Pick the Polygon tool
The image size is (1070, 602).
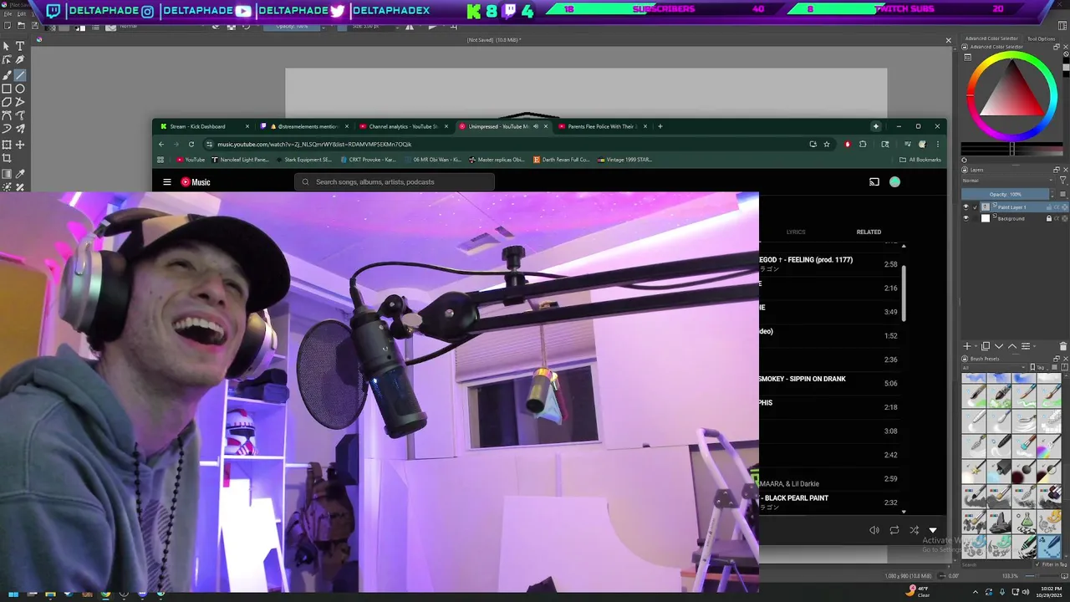coord(7,102)
